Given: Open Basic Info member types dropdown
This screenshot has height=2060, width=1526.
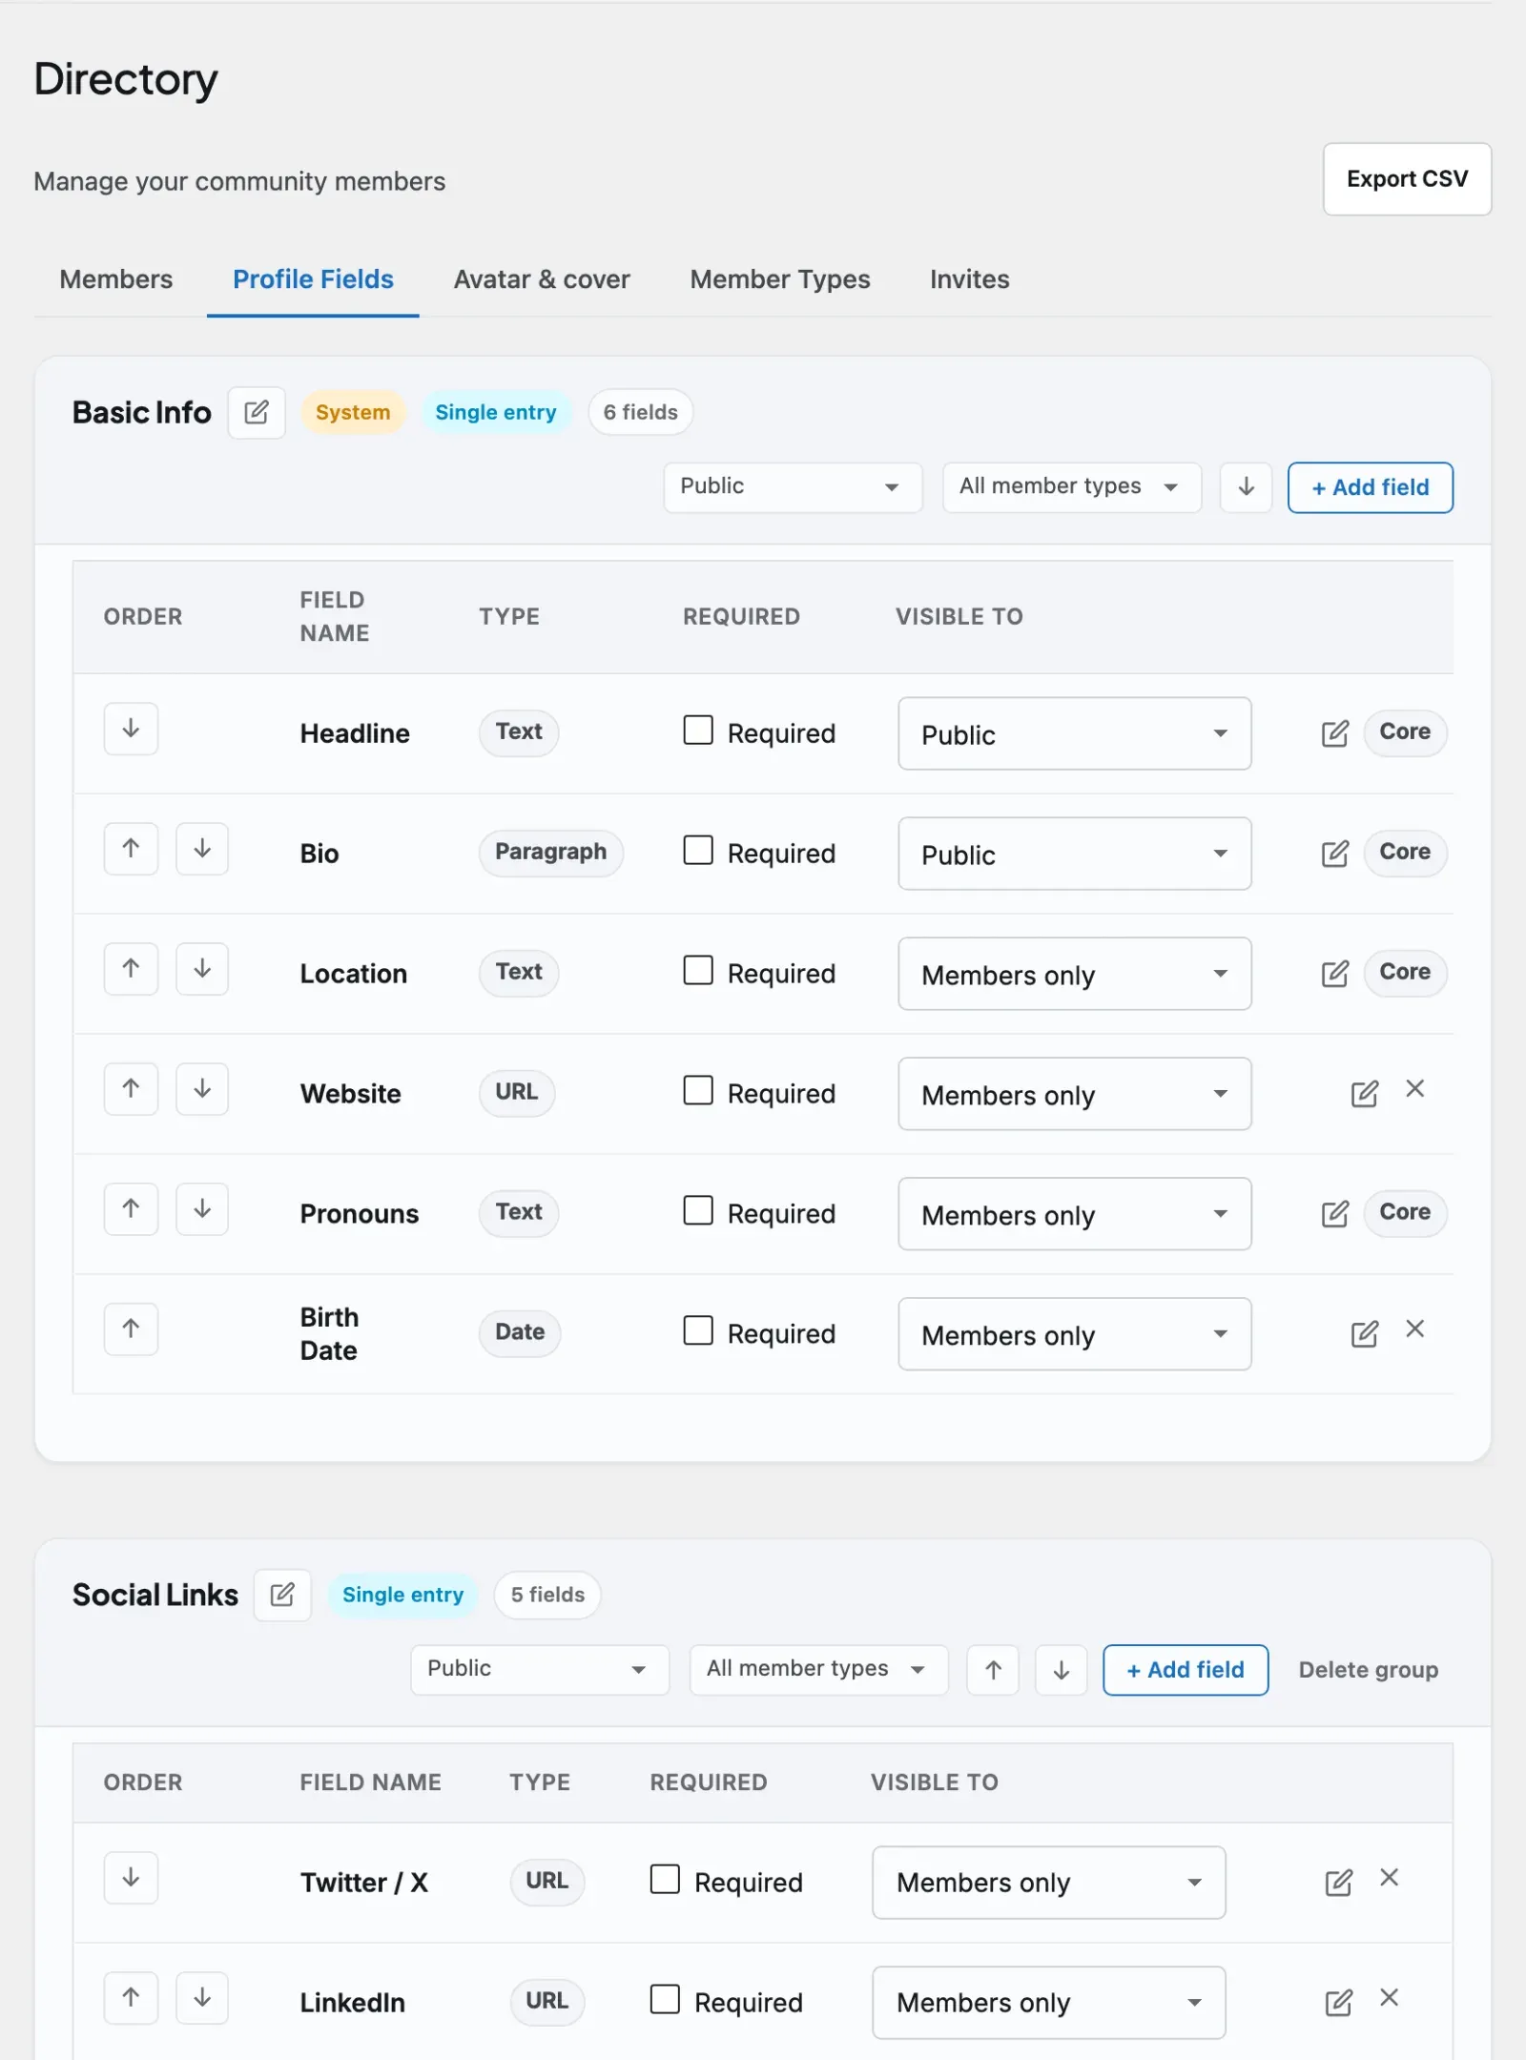Looking at the screenshot, I should tap(1071, 487).
